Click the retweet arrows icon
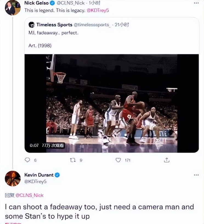This screenshot has width=204, height=224. click(x=72, y=160)
